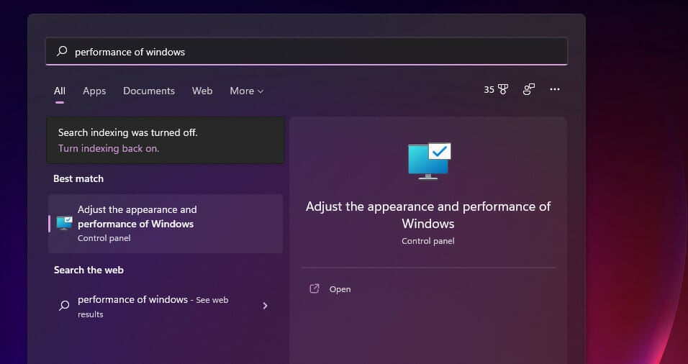Screen dimensions: 688x364
Task: Switch to the Apps tab
Action: [x=94, y=91]
